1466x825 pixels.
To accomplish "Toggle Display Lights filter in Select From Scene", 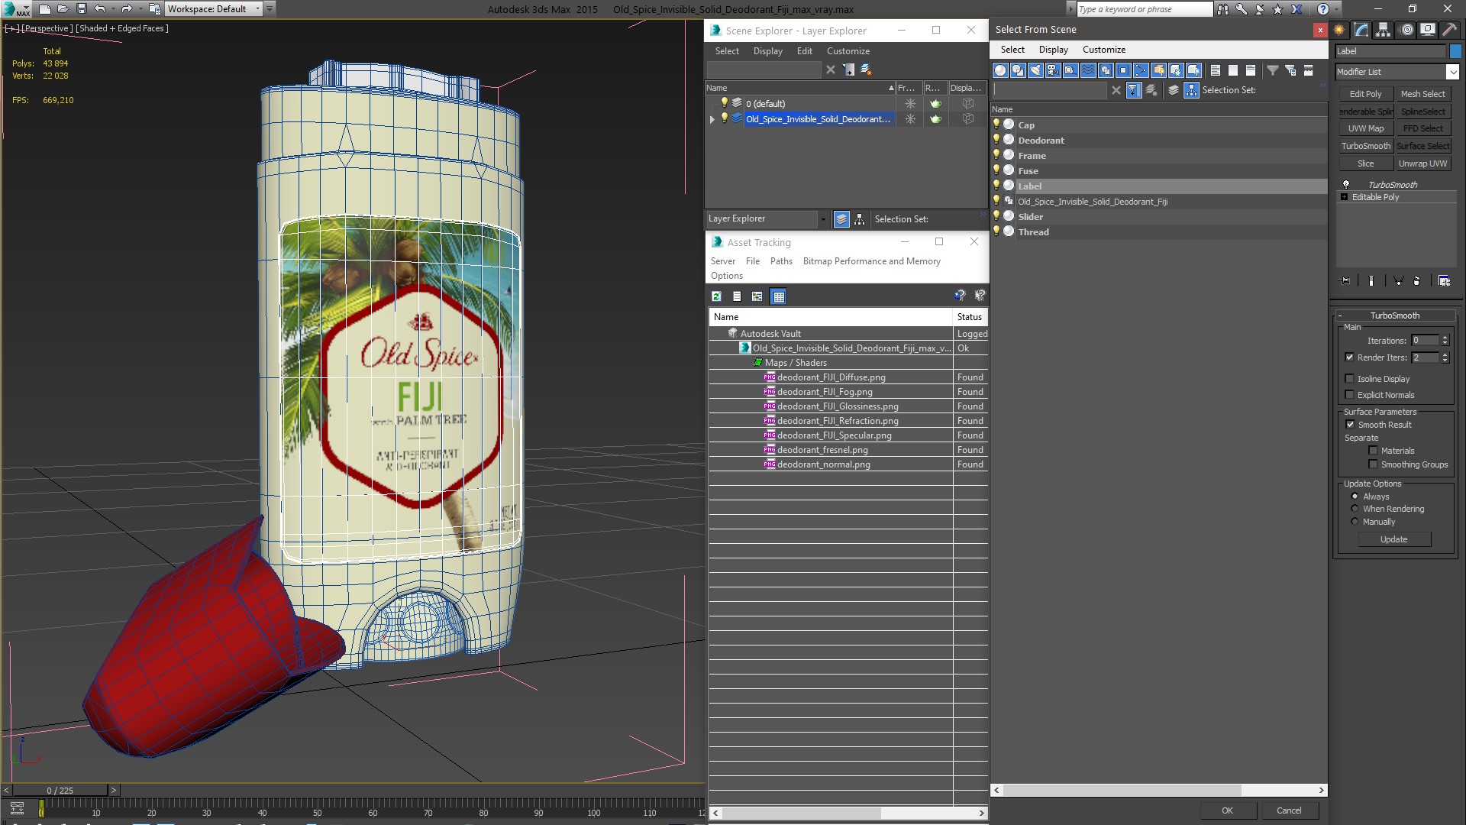I will (x=1035, y=70).
